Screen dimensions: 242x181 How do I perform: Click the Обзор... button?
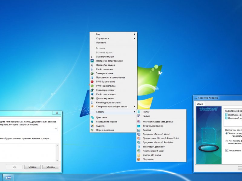pyautogui.click(x=51, y=167)
